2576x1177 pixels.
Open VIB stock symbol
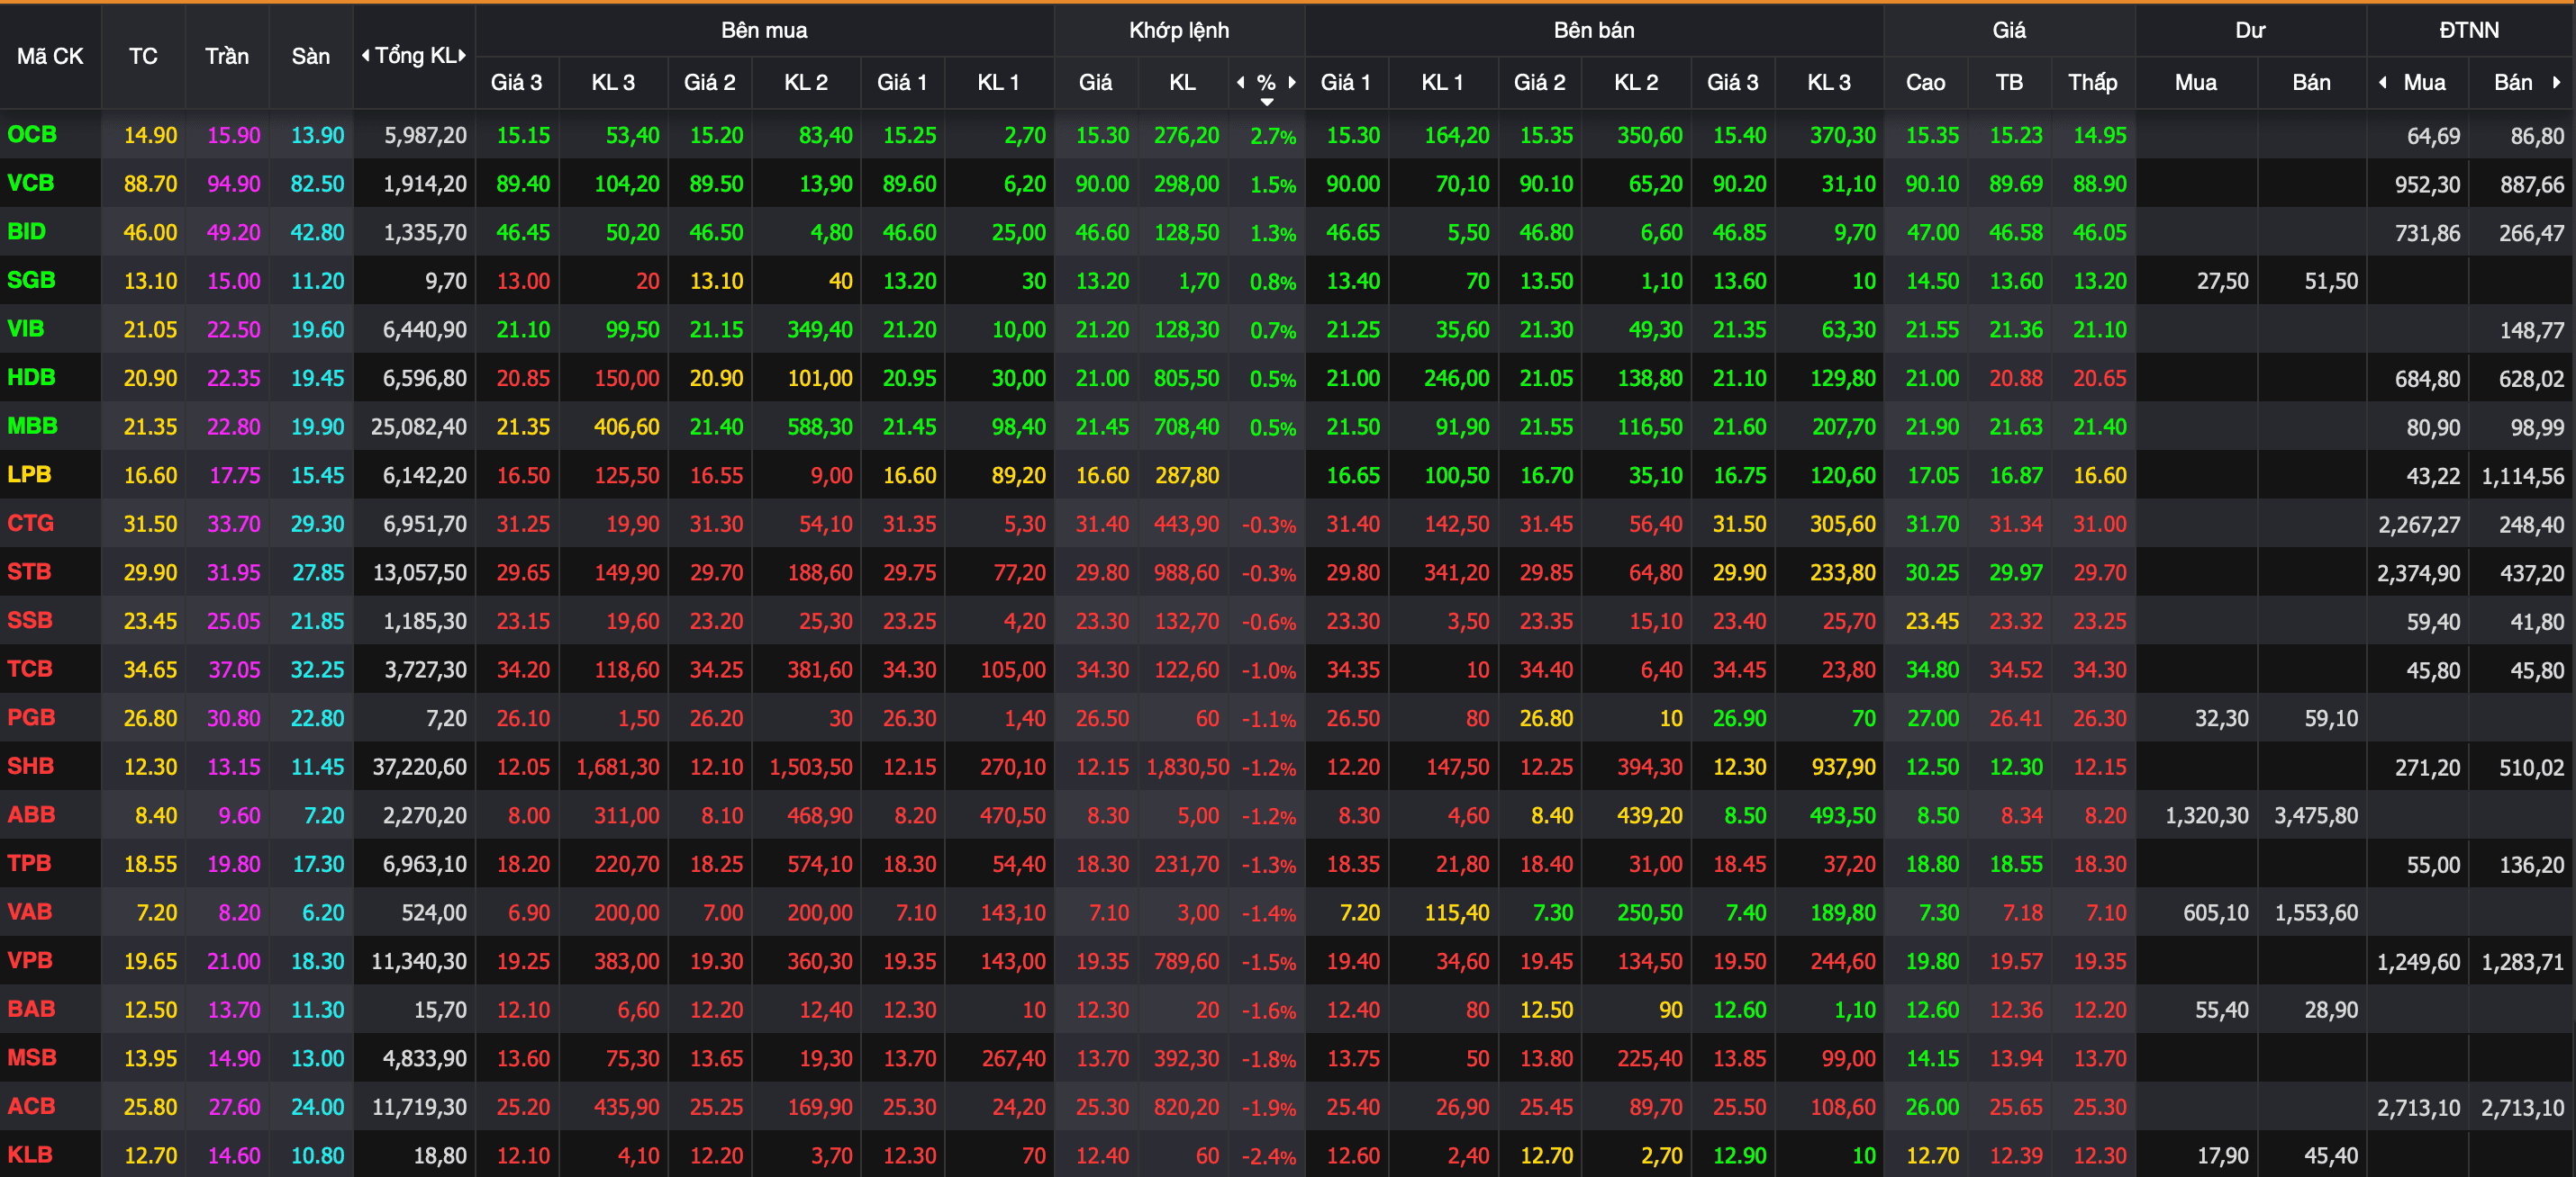pos(26,328)
